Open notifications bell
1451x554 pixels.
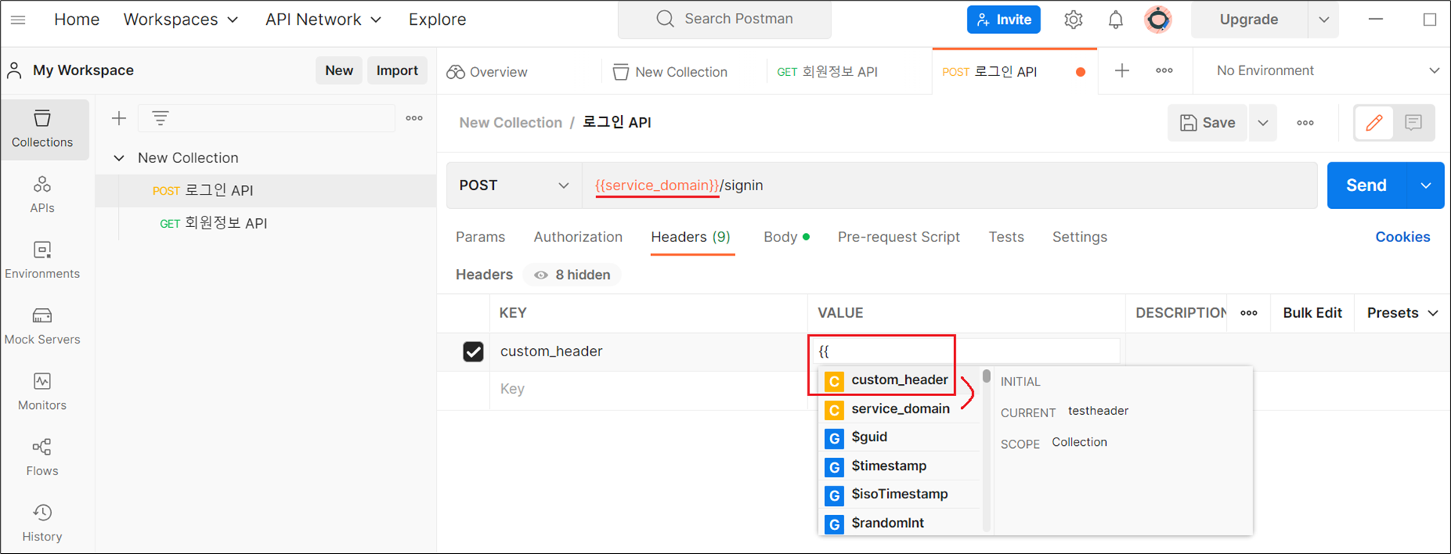pyautogui.click(x=1116, y=20)
